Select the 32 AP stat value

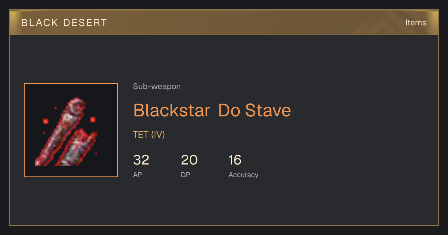pos(141,160)
